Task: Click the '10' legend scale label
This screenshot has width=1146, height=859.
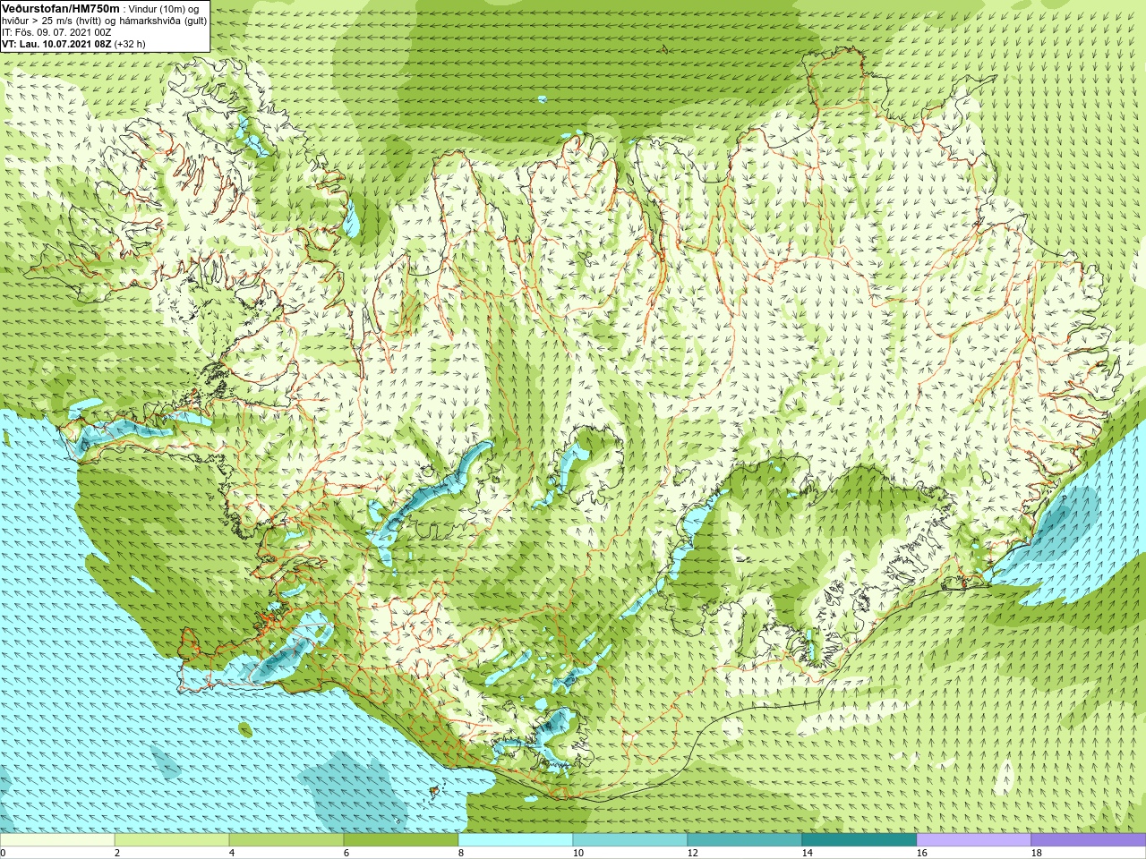Action: pos(577,853)
